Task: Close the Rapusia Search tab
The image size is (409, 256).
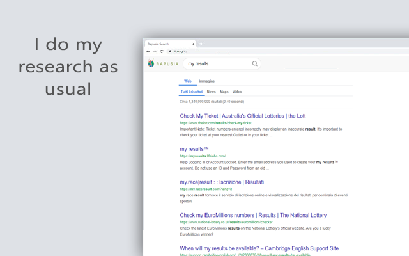Action: (193, 44)
